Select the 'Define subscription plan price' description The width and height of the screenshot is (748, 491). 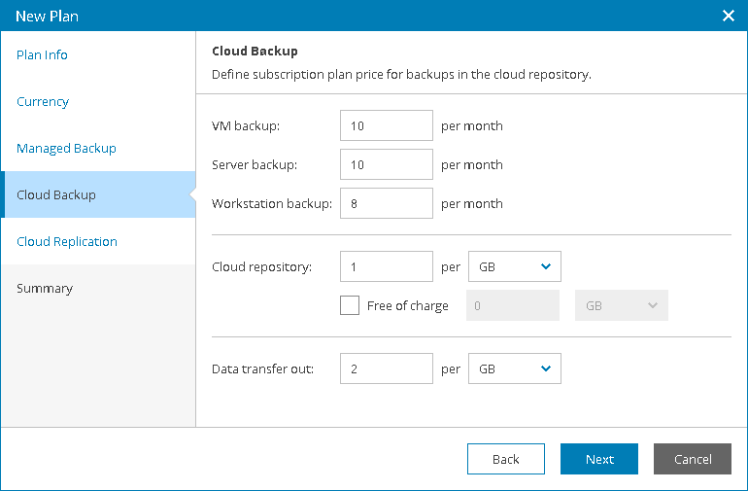[x=401, y=75]
